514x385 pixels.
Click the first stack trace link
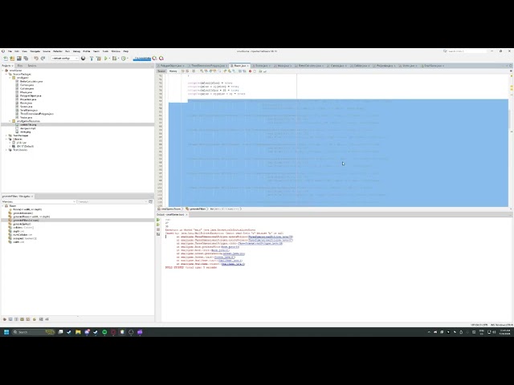click(270, 237)
